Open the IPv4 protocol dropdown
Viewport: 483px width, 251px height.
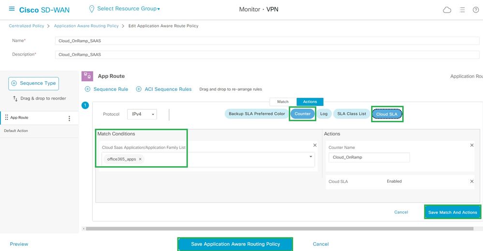pos(142,114)
